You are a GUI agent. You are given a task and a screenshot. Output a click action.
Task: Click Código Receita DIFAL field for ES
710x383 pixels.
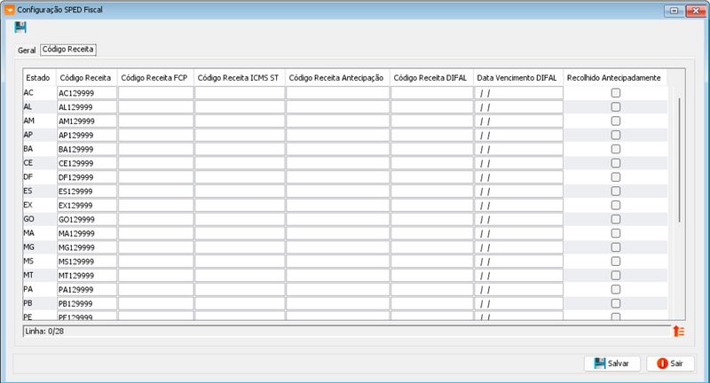coord(432,191)
